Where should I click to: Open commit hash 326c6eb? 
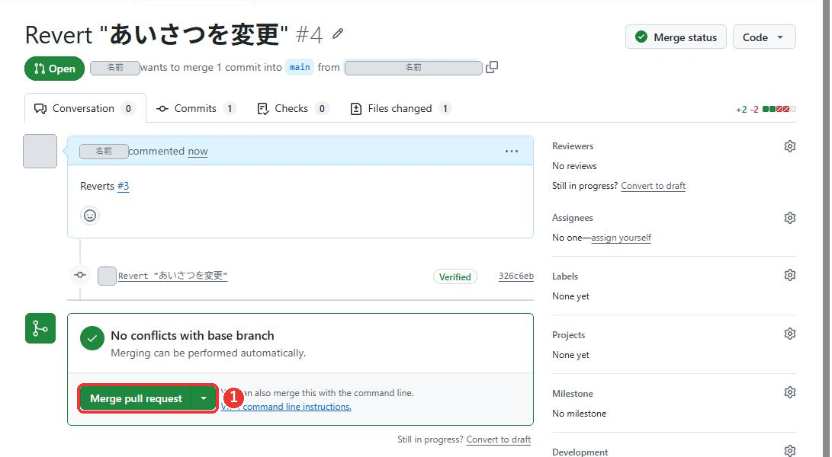516,276
